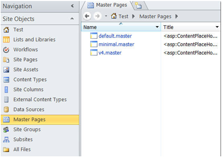This screenshot has height=158, width=223.
Task: Open the default.master file
Action: (x=115, y=36)
